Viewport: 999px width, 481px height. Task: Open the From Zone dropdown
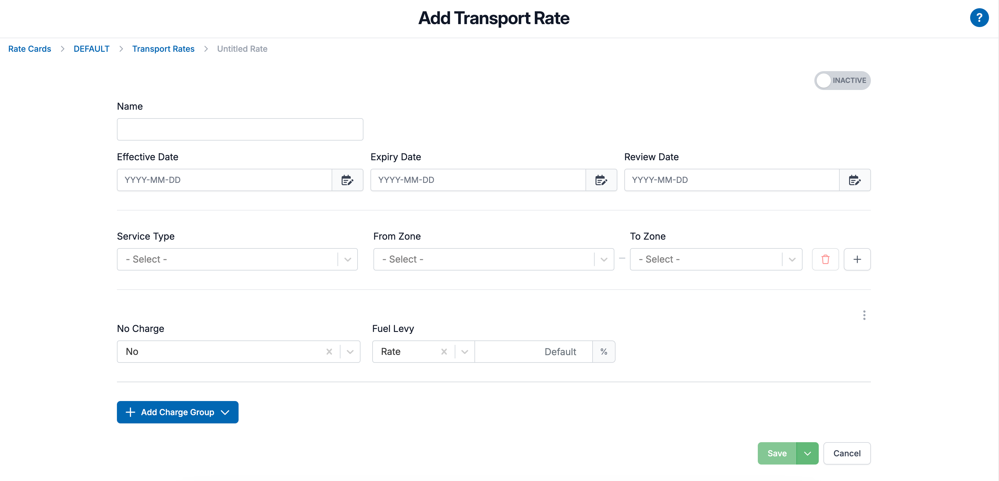tap(603, 259)
